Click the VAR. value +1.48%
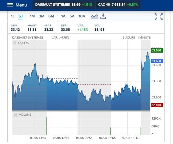 tap(83, 30)
